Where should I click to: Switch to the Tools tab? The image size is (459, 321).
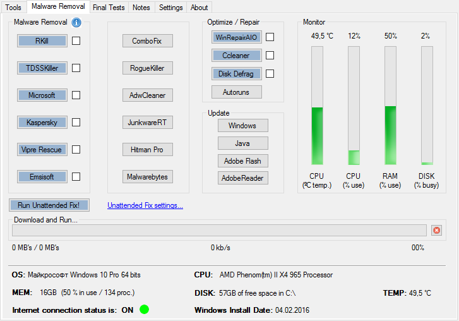coord(13,8)
